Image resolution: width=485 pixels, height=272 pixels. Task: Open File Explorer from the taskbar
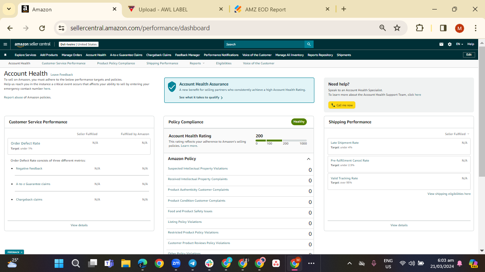(x=126, y=263)
